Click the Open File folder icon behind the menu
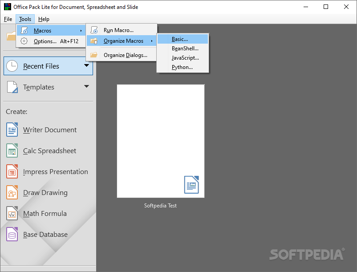The width and height of the screenshot is (357, 272). pyautogui.click(x=11, y=36)
